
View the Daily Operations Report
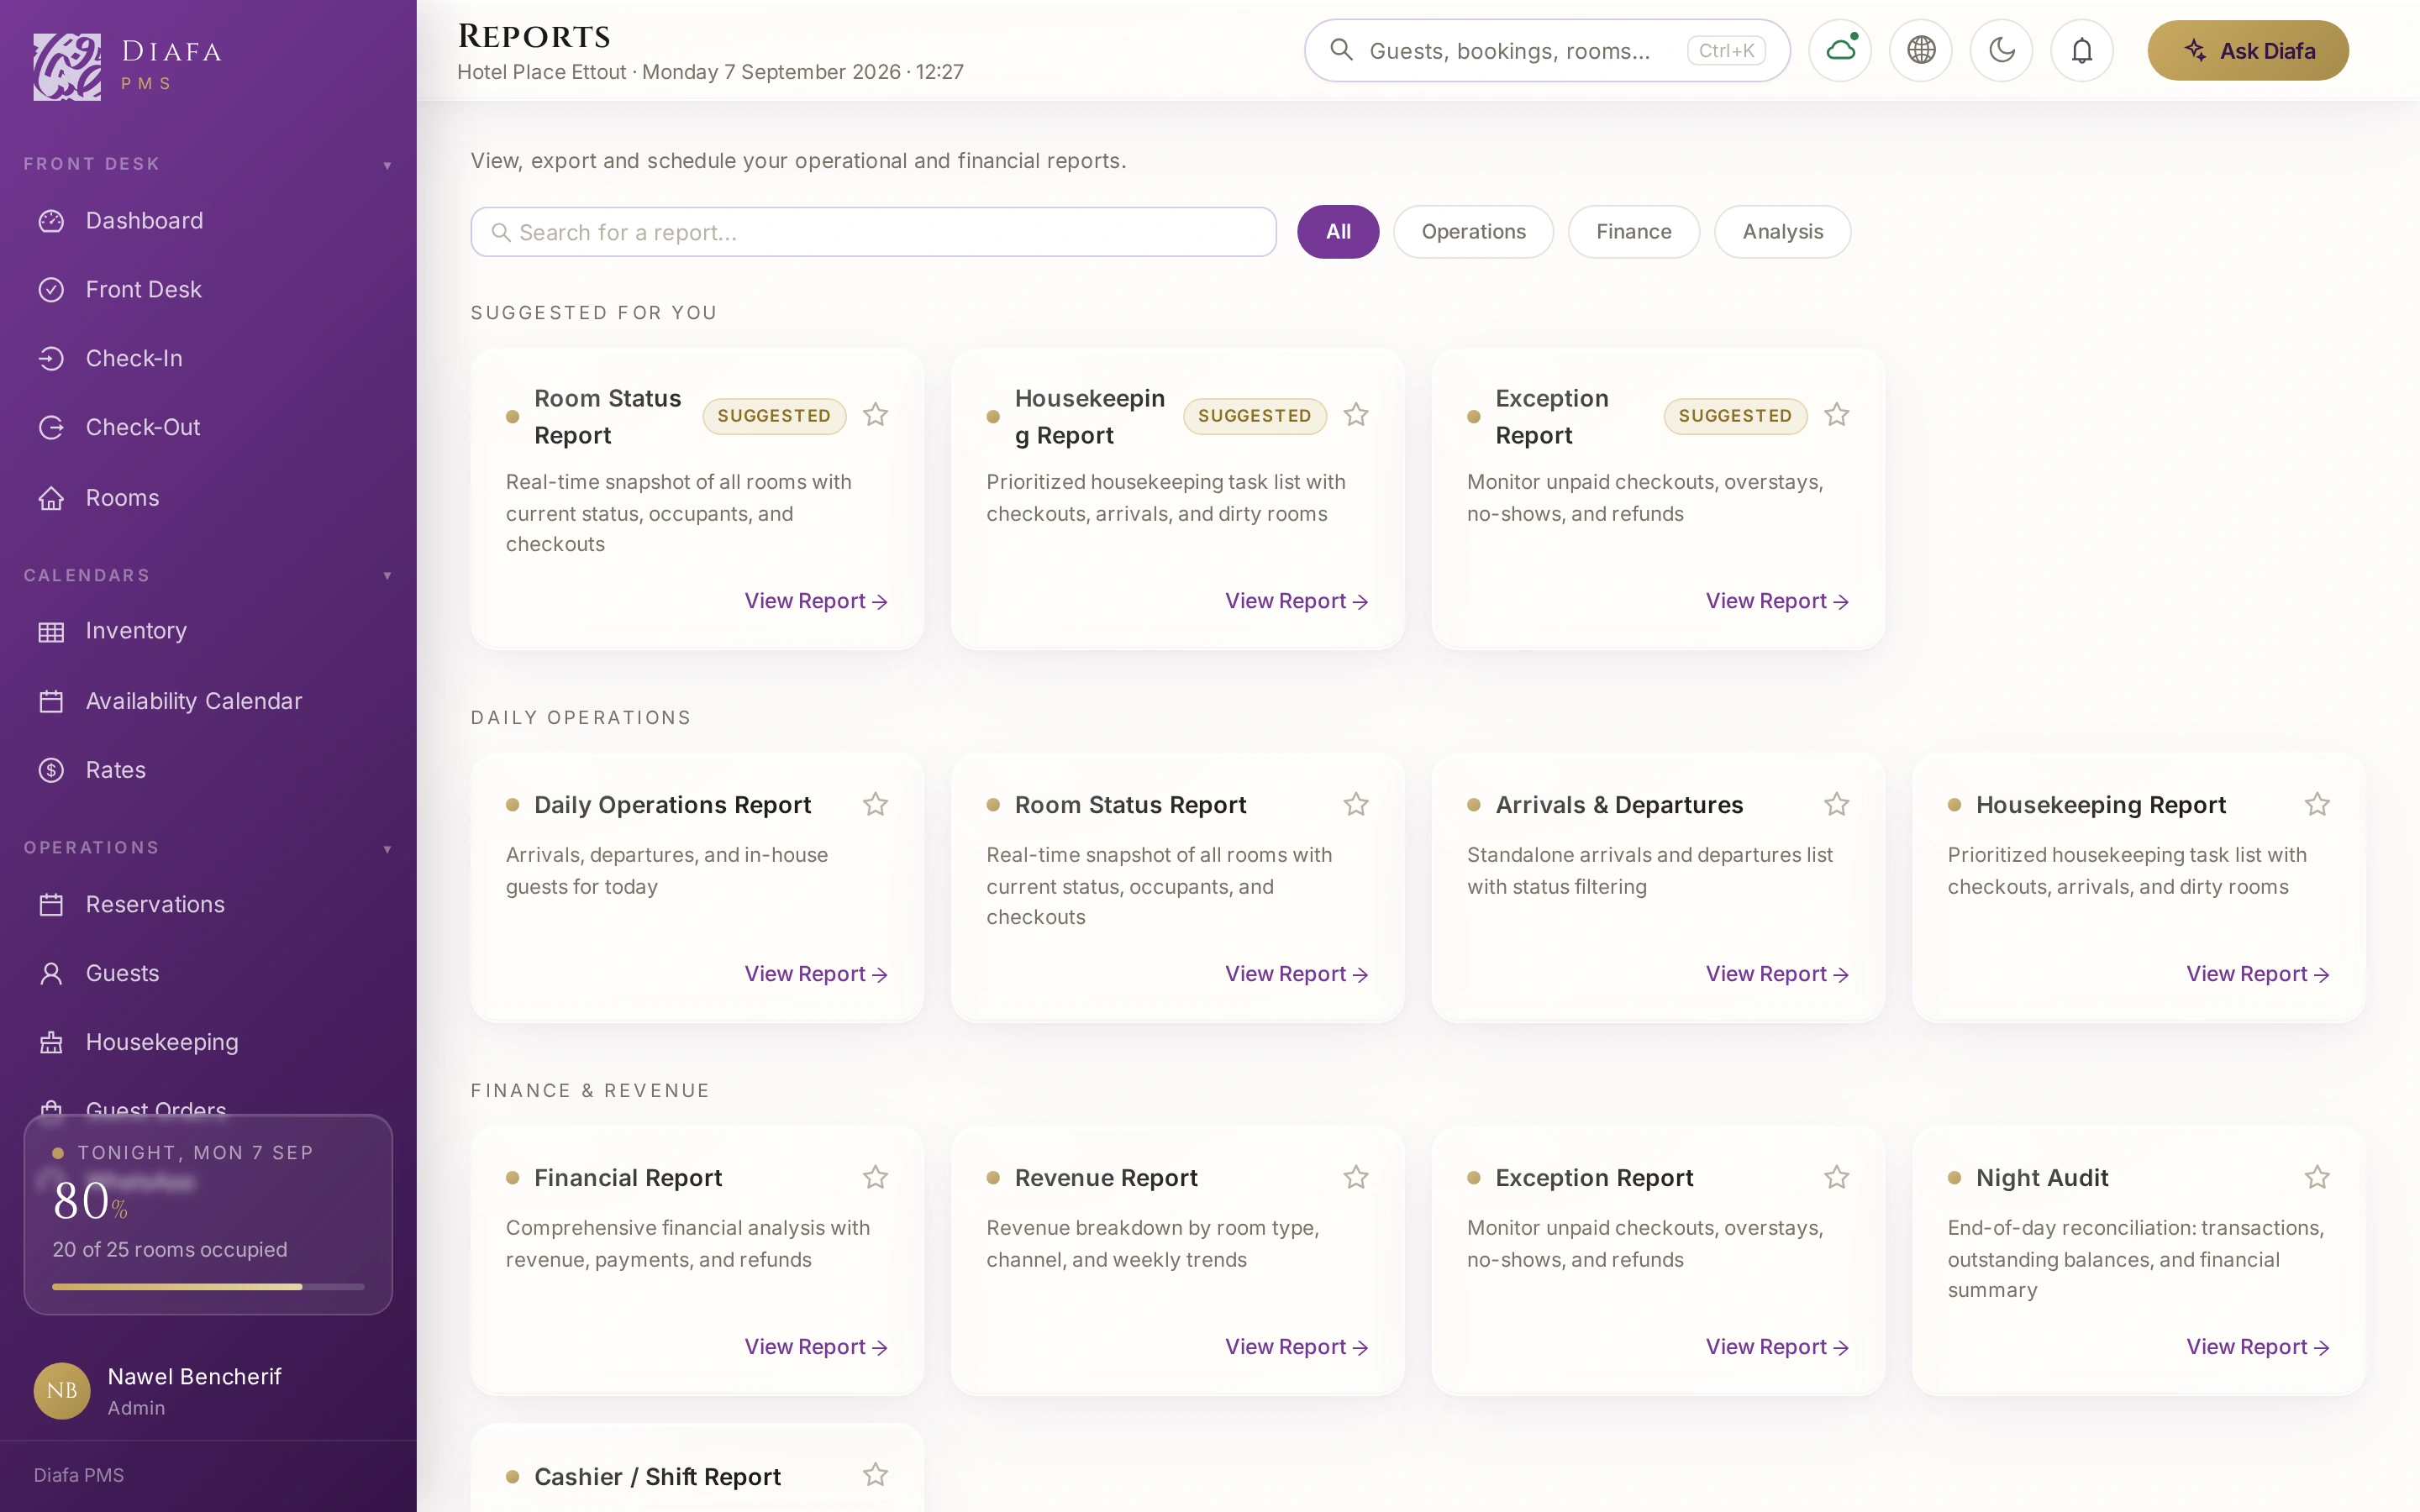816,974
